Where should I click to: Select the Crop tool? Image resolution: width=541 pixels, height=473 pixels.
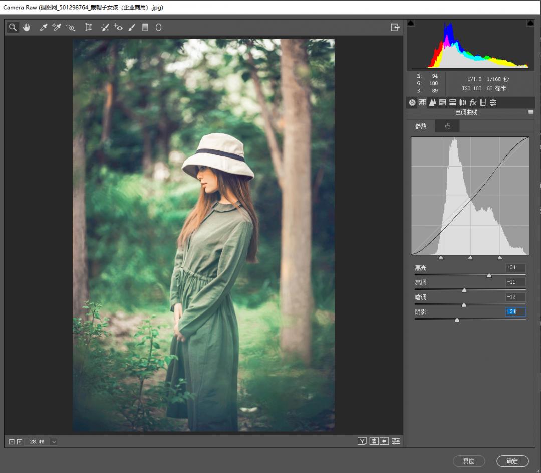tap(88, 28)
